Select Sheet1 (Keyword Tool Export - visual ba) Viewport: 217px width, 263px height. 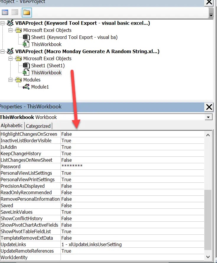(74, 37)
